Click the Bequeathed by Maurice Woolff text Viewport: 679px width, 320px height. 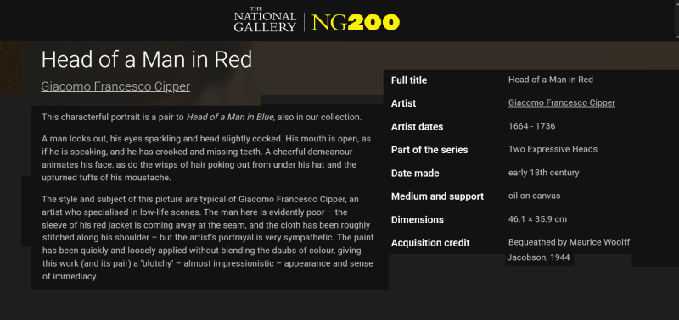point(569,242)
